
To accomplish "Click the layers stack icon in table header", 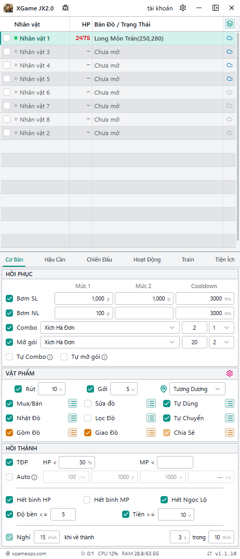I will 230,24.
